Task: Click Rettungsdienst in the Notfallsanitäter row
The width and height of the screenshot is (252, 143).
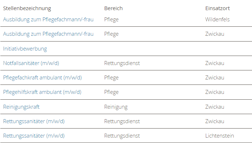Action: [x=122, y=63]
